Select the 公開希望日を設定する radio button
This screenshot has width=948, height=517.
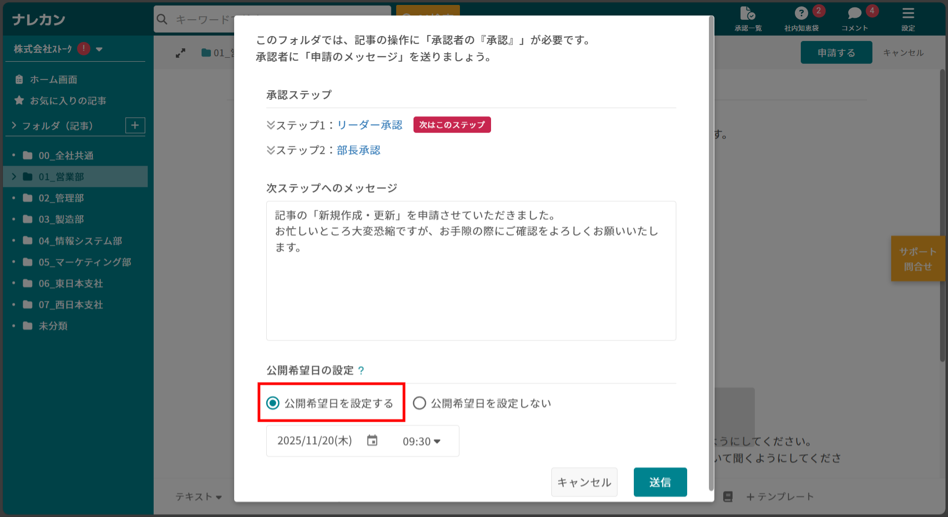tap(272, 403)
